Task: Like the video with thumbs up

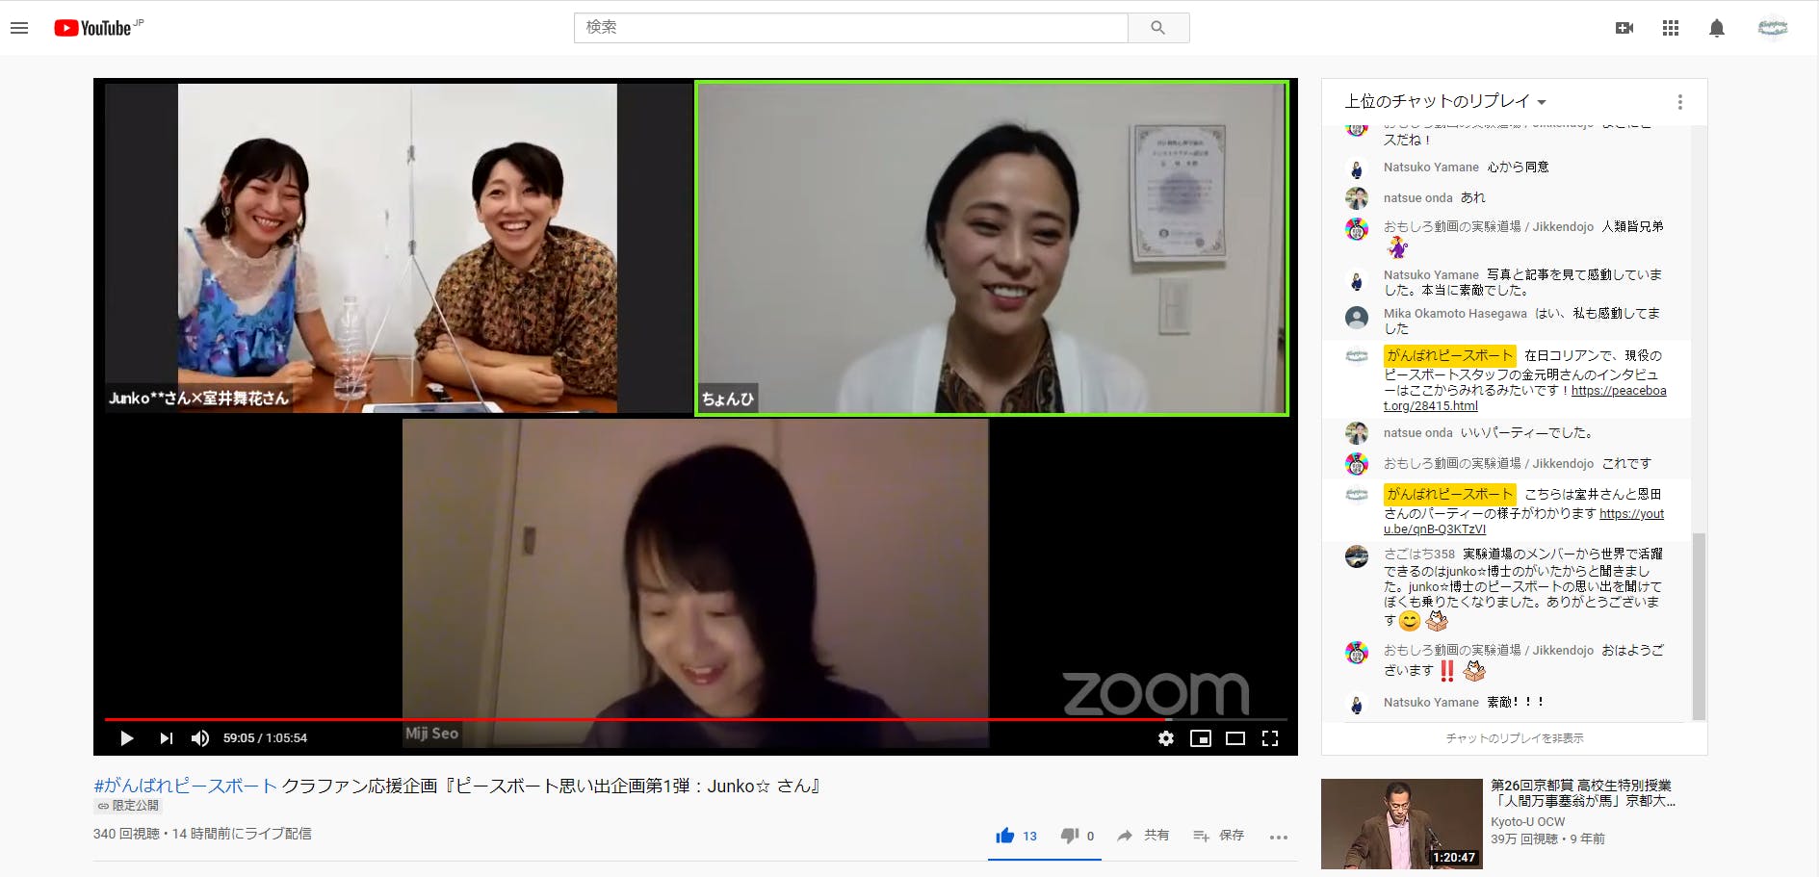Action: pyautogui.click(x=1005, y=836)
